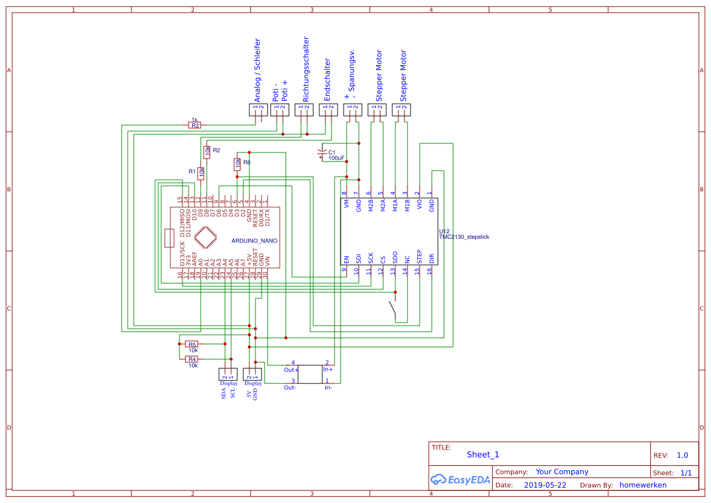Click the SDA label under Display connector
The width and height of the screenshot is (711, 503).
(224, 393)
